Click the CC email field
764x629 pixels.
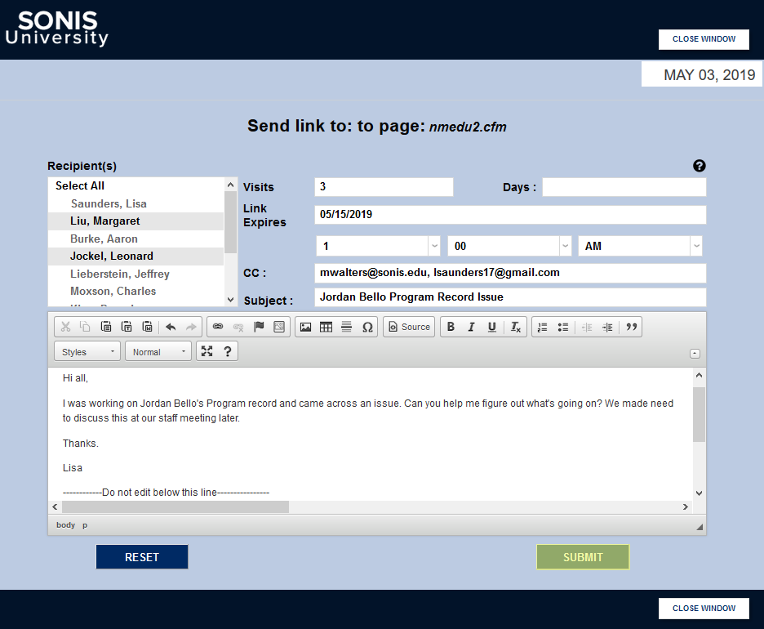pos(510,273)
